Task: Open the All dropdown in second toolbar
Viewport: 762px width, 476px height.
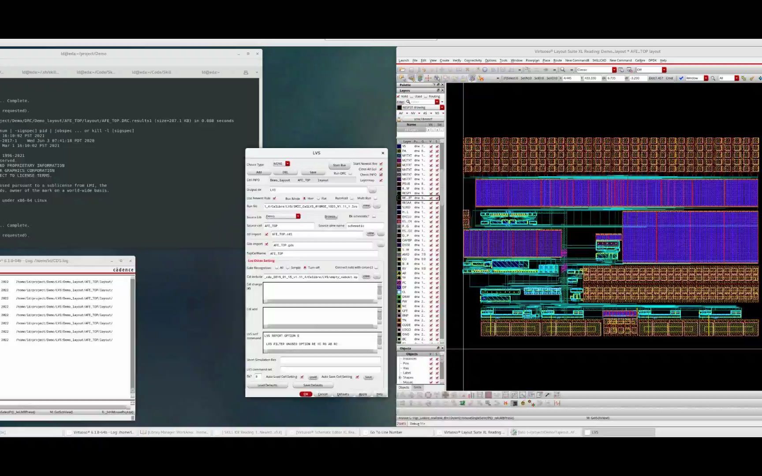Action: (737, 78)
